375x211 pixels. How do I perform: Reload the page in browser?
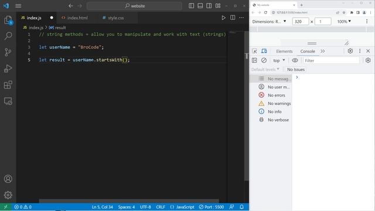pos(265,12)
